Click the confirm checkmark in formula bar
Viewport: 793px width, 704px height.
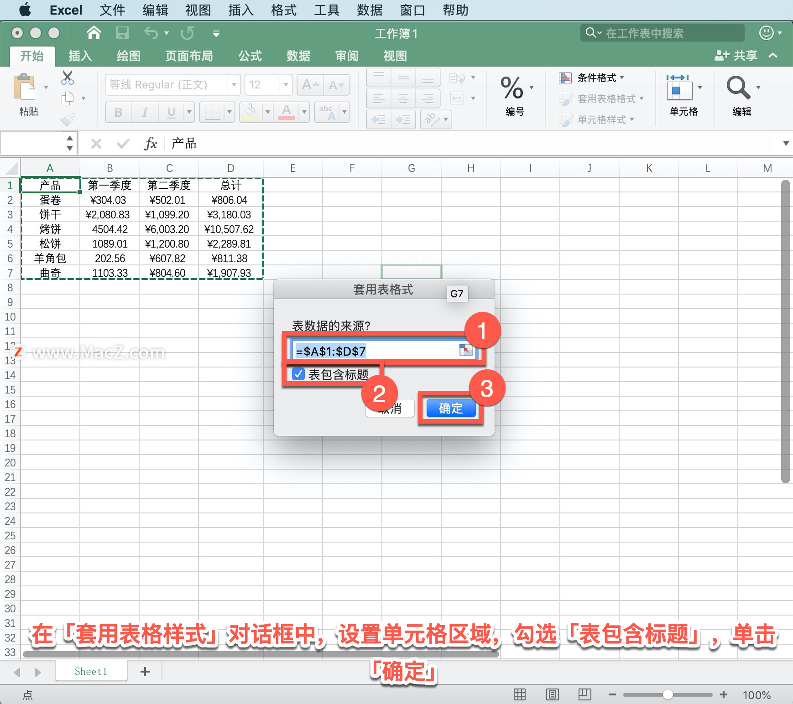(123, 144)
